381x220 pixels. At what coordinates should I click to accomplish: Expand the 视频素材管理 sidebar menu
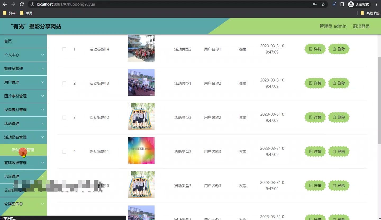pos(23,110)
